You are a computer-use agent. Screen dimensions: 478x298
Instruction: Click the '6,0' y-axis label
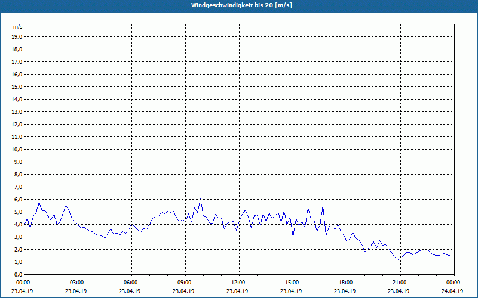tap(18, 199)
